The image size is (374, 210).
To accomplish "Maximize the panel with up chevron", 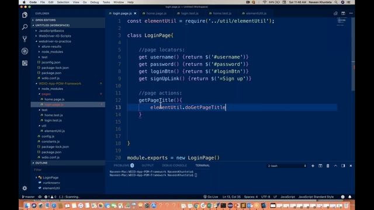I will click(x=335, y=166).
